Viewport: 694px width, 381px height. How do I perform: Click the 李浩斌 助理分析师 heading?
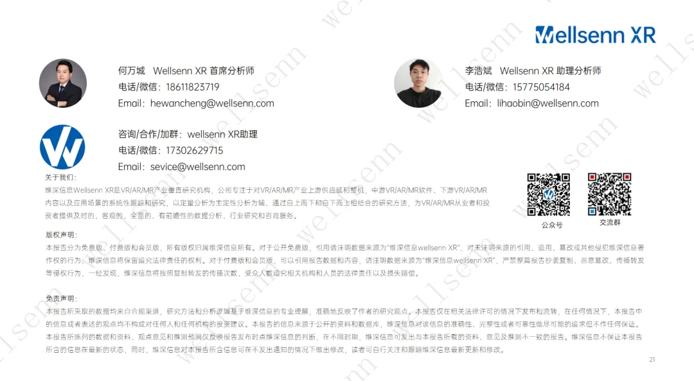tap(533, 71)
